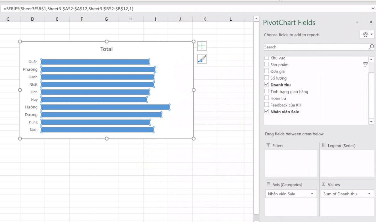
Task: Uncheck the Doanh thu field
Action: point(267,85)
